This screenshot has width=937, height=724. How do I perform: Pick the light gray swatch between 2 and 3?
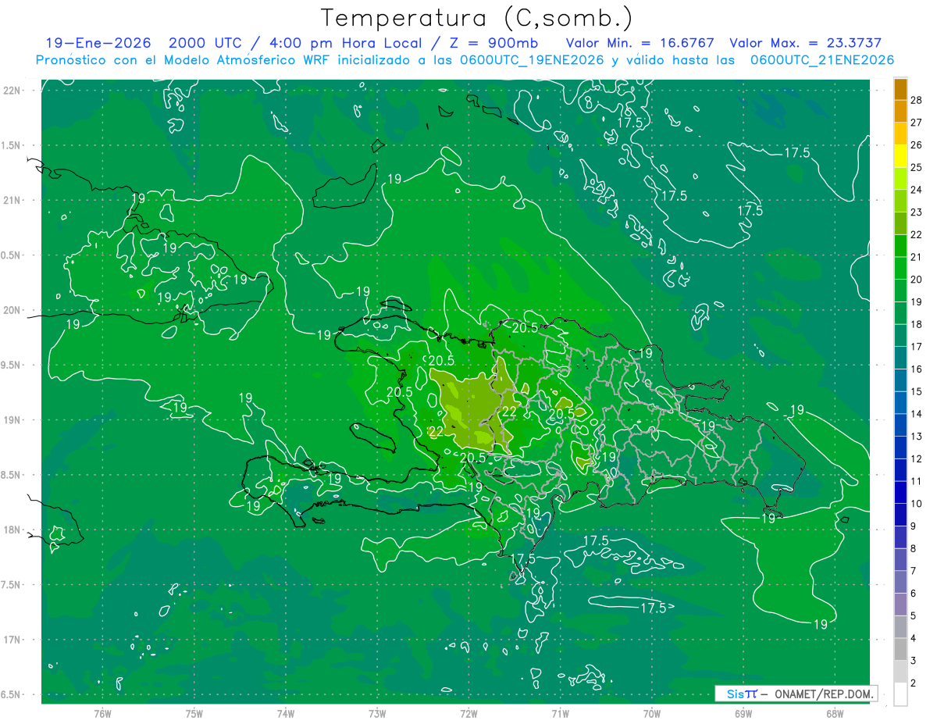pos(900,672)
